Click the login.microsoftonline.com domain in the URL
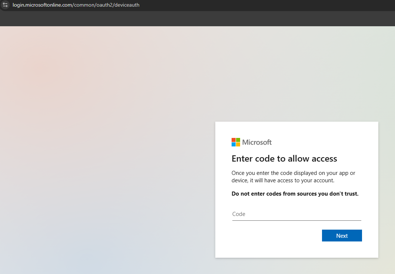 (x=42, y=5)
